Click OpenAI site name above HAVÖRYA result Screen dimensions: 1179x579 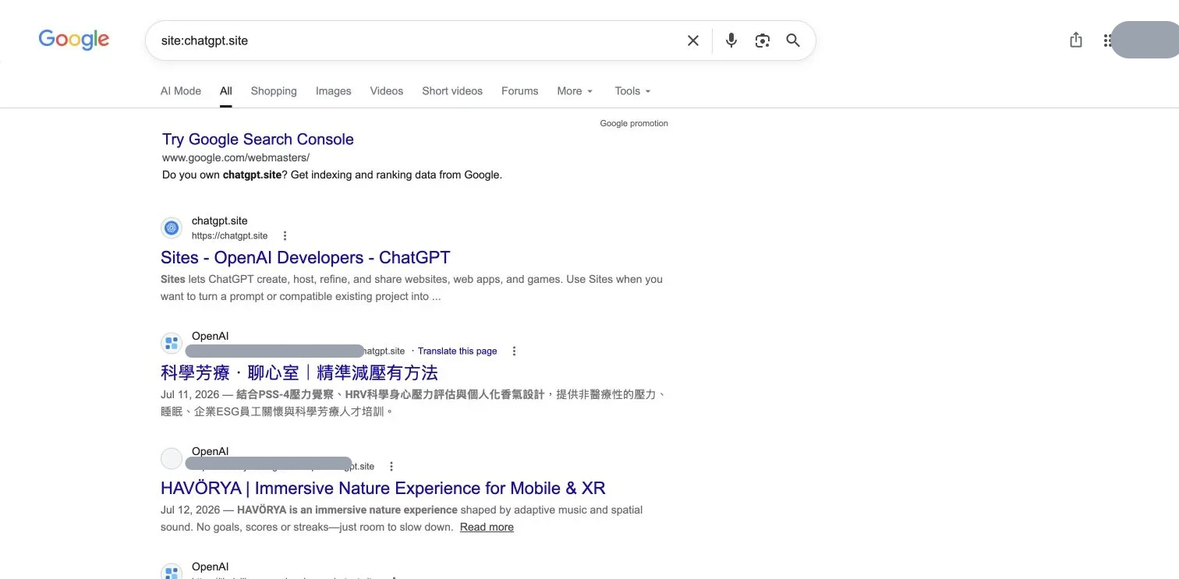[x=211, y=451]
